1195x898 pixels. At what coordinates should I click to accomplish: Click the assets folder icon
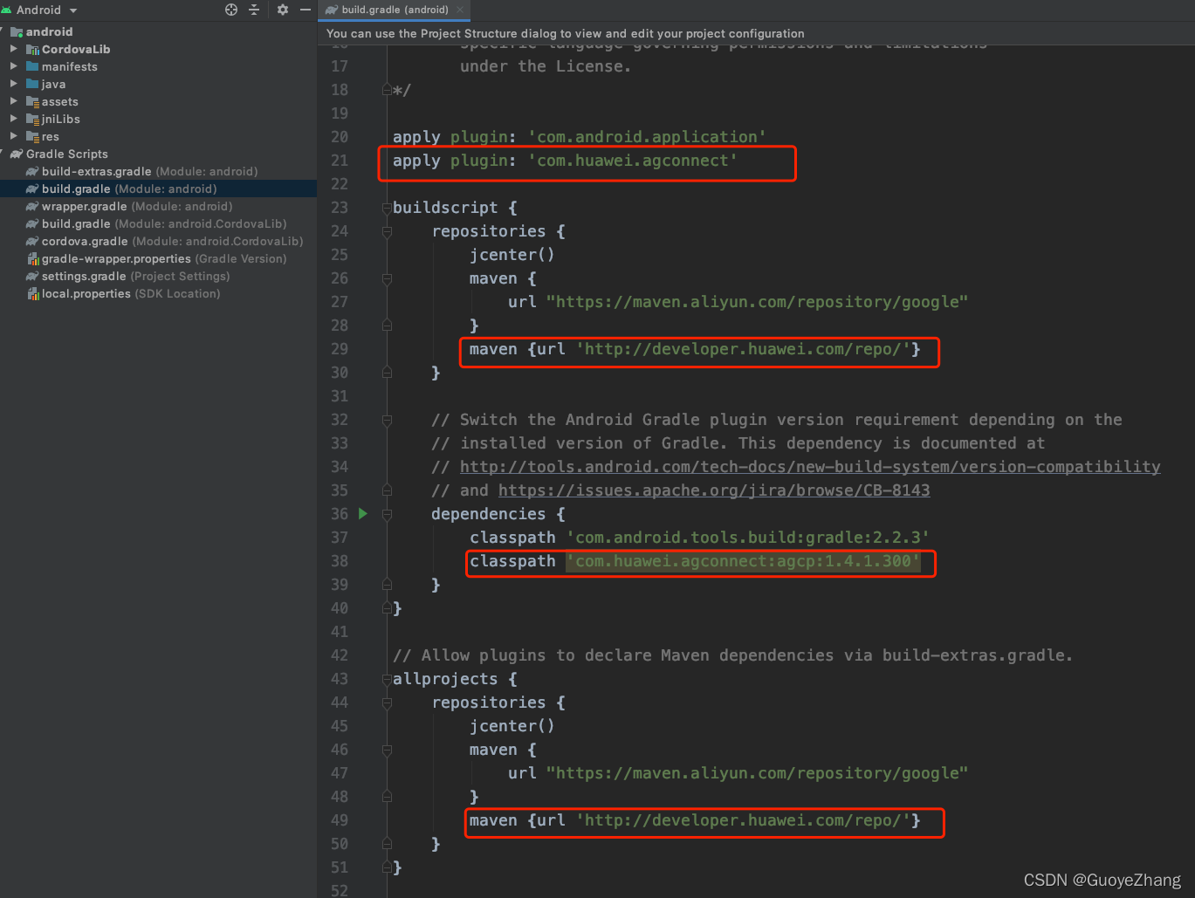pyautogui.click(x=33, y=101)
